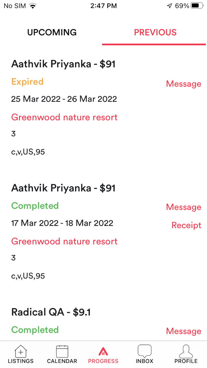Tap the 2:47 PM clock in status bar
207x368 pixels.
[x=103, y=5]
